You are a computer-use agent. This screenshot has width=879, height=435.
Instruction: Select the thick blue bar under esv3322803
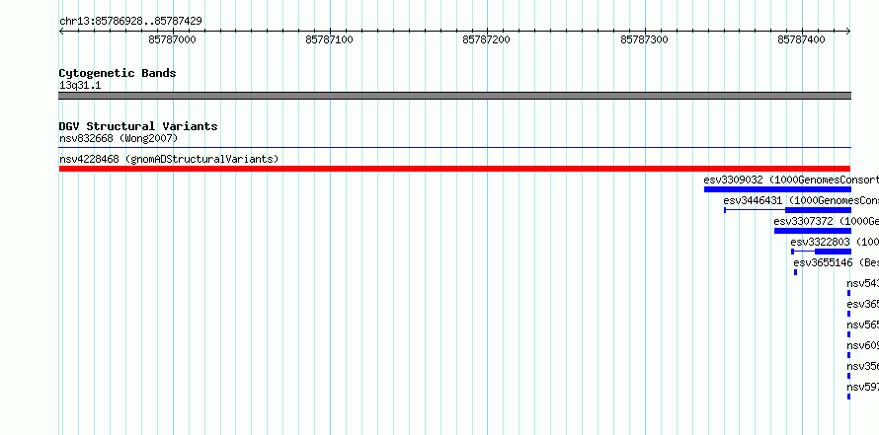click(x=833, y=252)
